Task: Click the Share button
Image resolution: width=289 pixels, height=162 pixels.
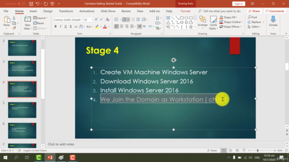Action: point(254,11)
